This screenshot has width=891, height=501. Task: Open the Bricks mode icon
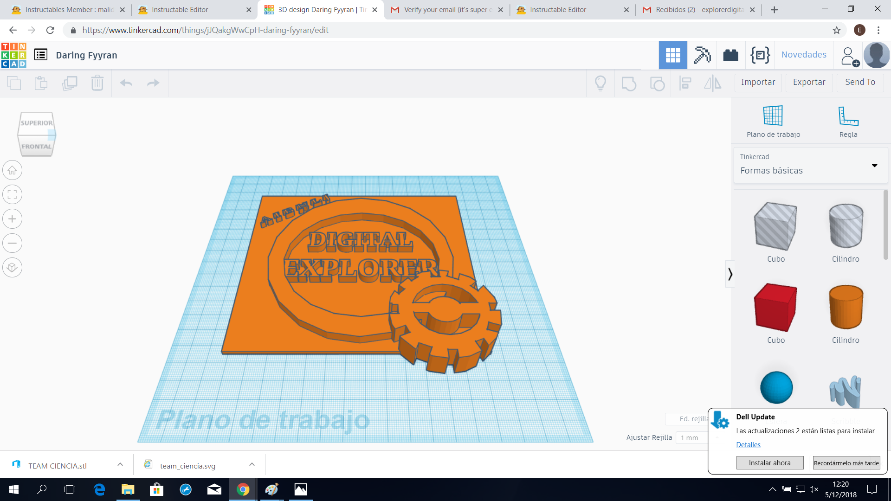(x=731, y=55)
